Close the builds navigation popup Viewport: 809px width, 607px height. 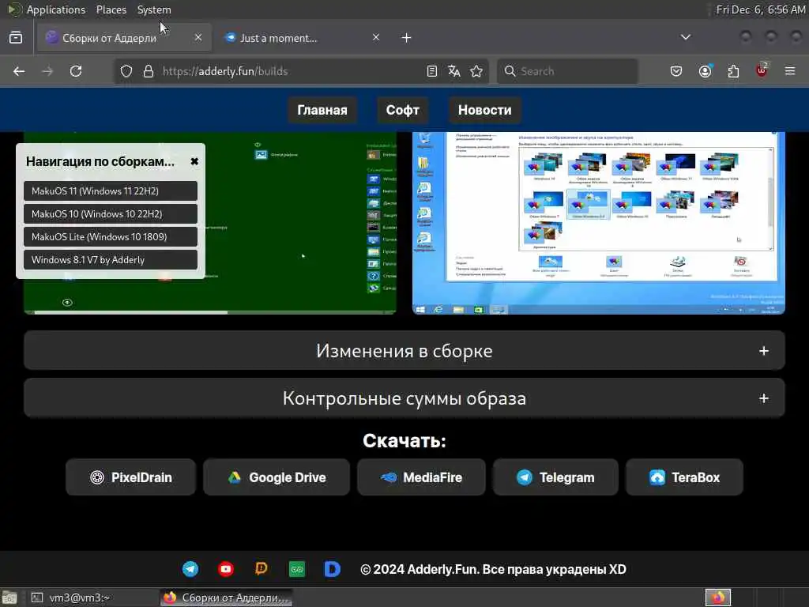tap(194, 161)
